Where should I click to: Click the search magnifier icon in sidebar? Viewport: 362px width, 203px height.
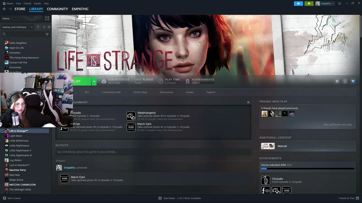(4, 34)
